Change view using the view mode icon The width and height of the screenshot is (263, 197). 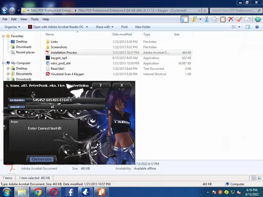click(x=233, y=27)
